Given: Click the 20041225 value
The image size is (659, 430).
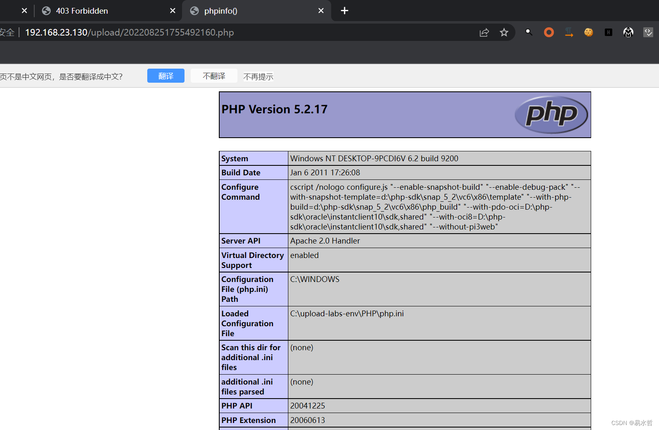Looking at the screenshot, I should pos(307,406).
